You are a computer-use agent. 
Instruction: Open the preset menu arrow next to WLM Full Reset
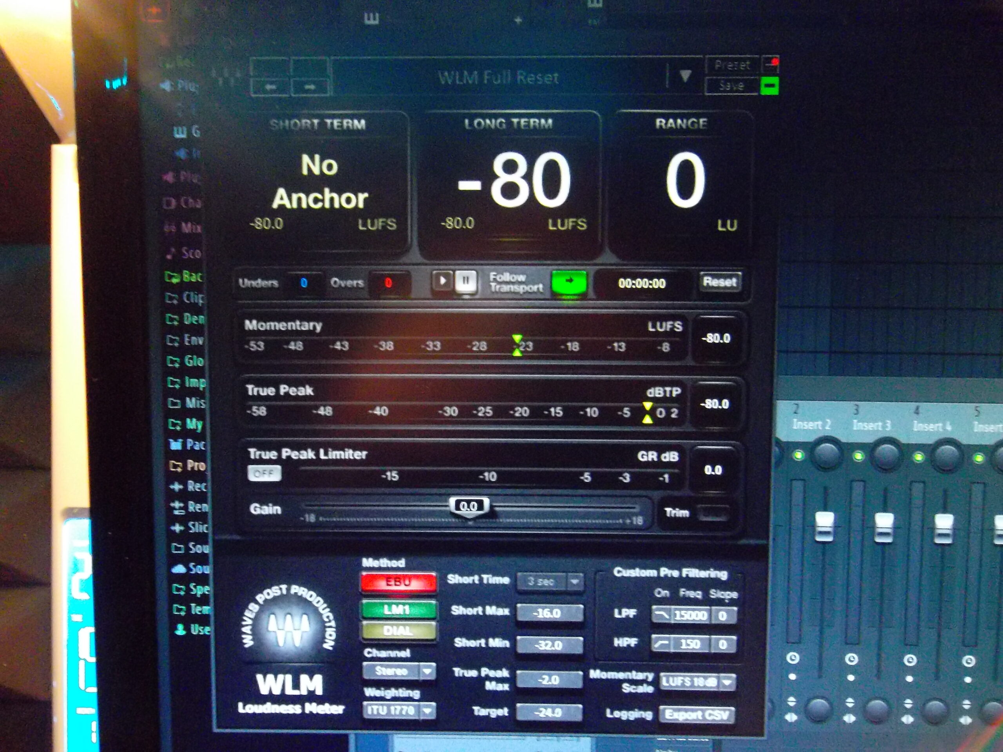(x=685, y=76)
